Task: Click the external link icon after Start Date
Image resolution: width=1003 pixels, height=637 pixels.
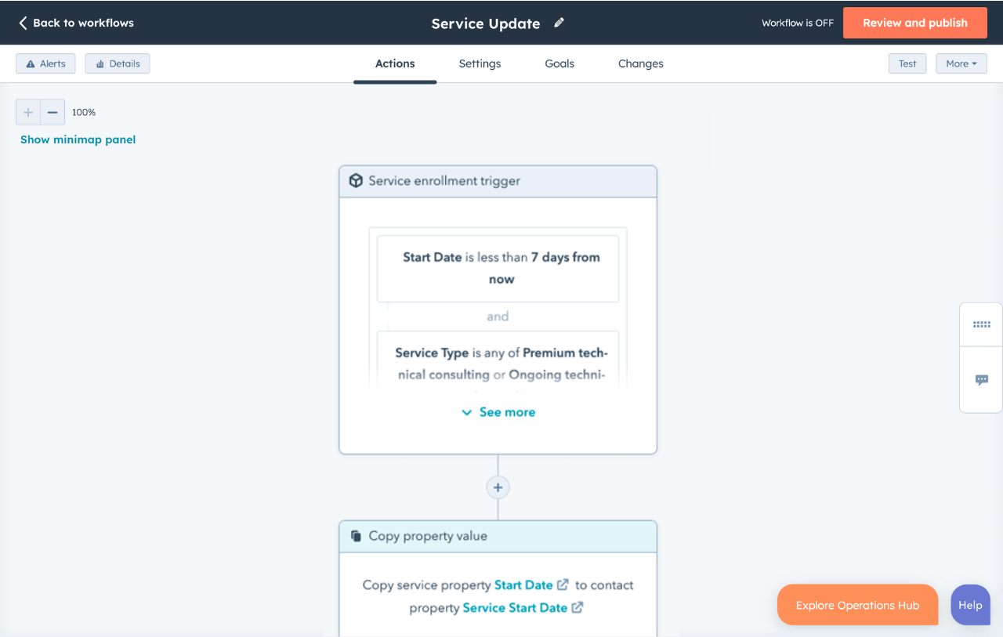Action: (563, 585)
